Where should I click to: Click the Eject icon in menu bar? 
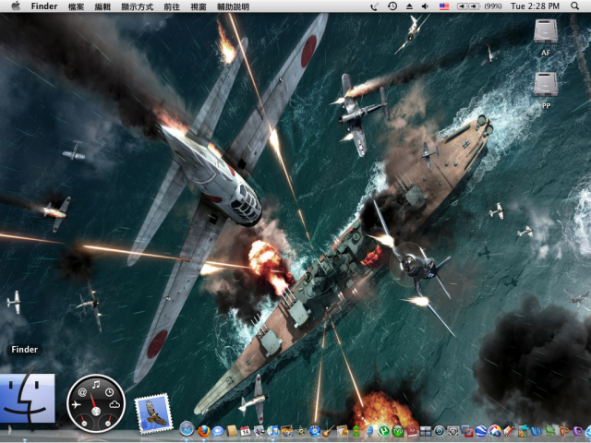tap(409, 6)
